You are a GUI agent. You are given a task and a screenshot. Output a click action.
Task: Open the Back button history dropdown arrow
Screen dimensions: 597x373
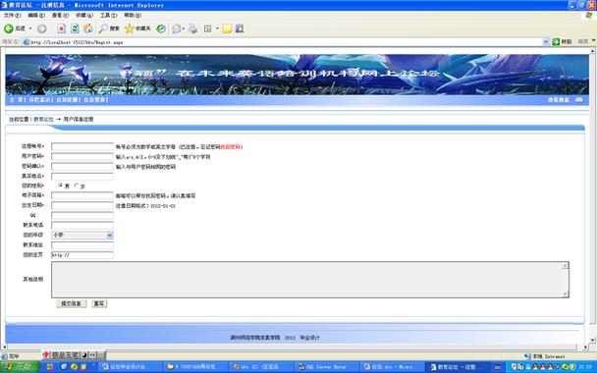(x=30, y=28)
